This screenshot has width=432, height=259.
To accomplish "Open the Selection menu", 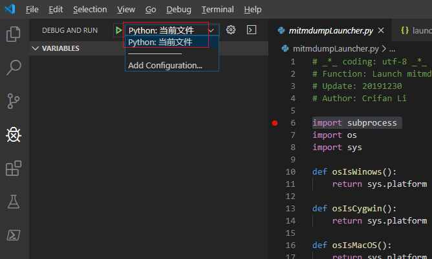I will 90,10.
